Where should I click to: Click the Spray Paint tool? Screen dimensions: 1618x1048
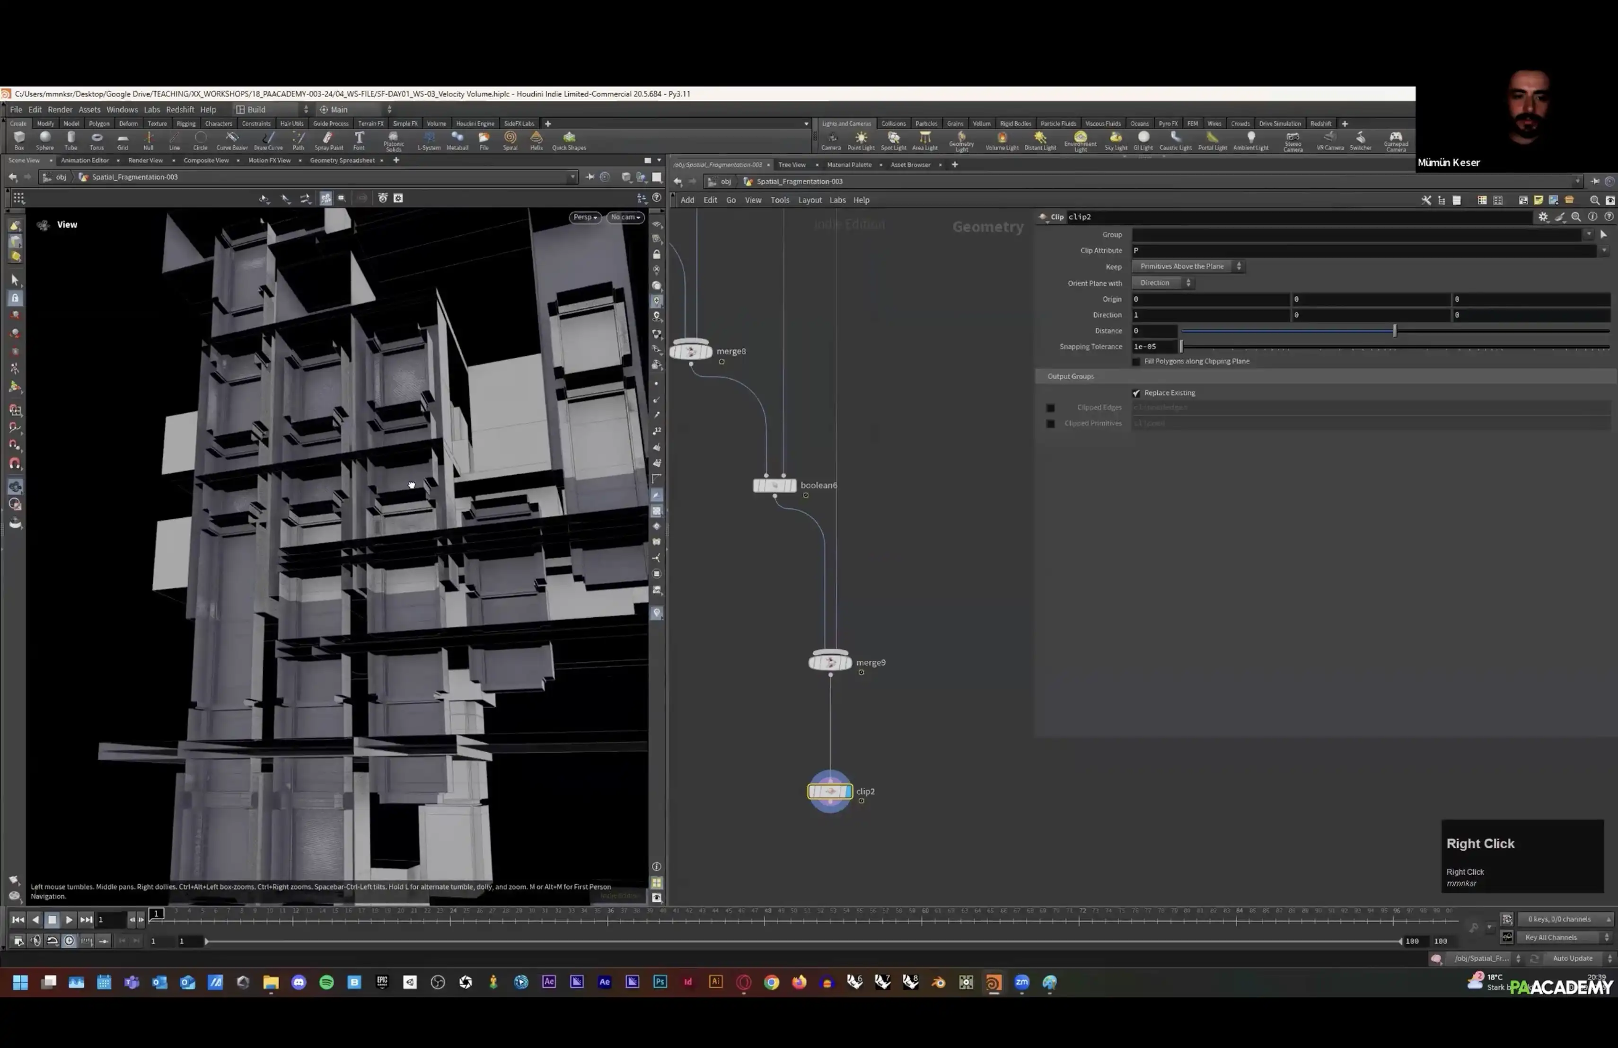[x=328, y=140]
